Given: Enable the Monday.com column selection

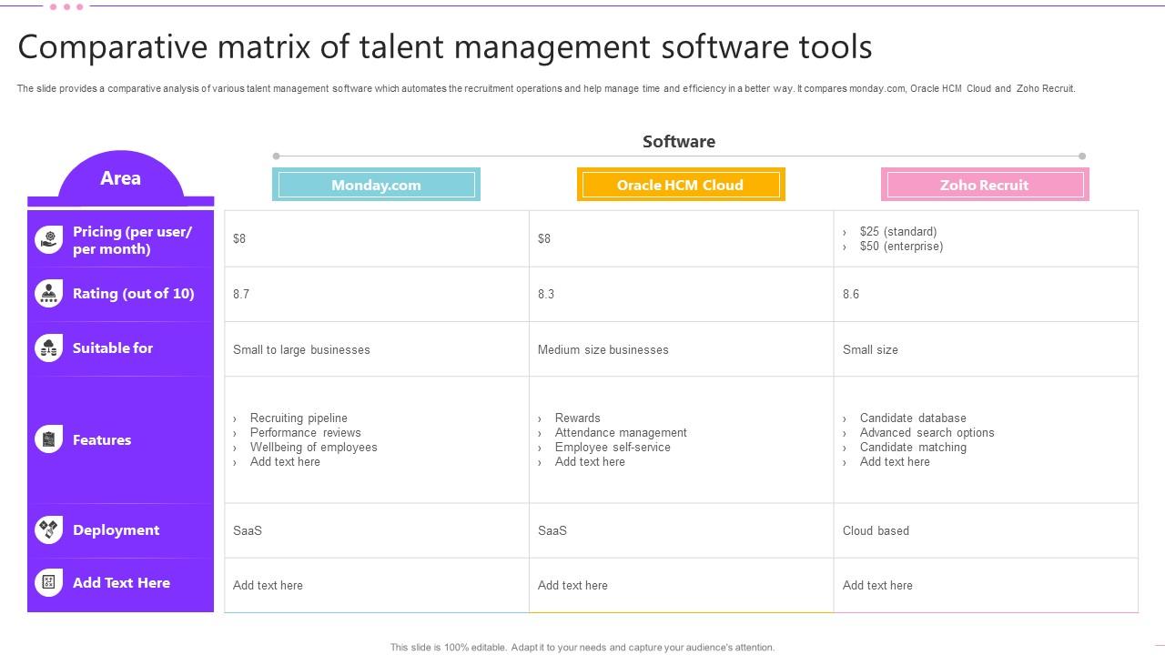Looking at the screenshot, I should (x=376, y=185).
